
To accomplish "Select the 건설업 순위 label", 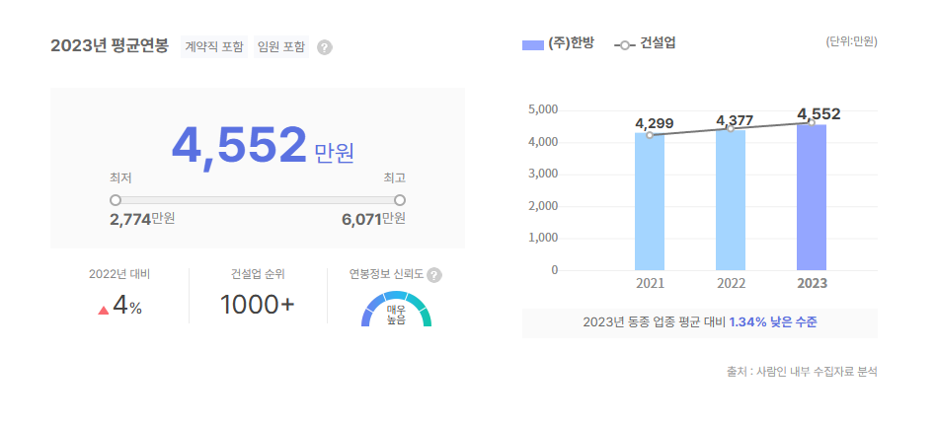I will click(258, 274).
